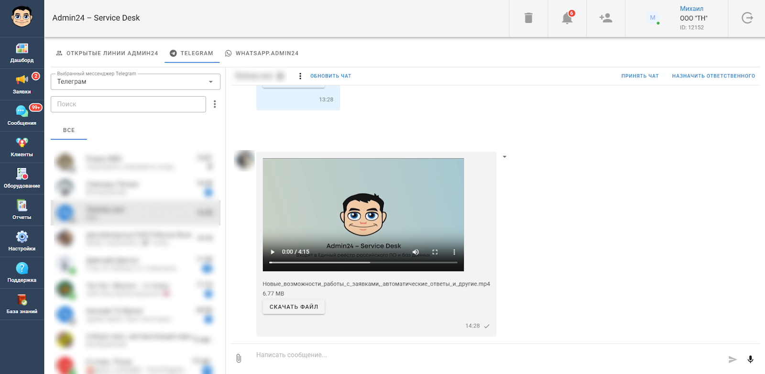This screenshot has height=374, width=765.
Task: Open notifications bell icon
Action: tap(567, 18)
